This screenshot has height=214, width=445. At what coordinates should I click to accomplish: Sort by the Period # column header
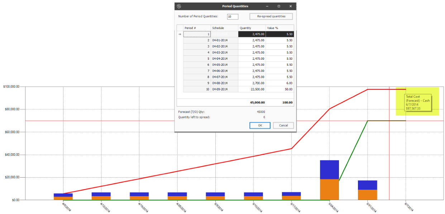tap(197, 28)
